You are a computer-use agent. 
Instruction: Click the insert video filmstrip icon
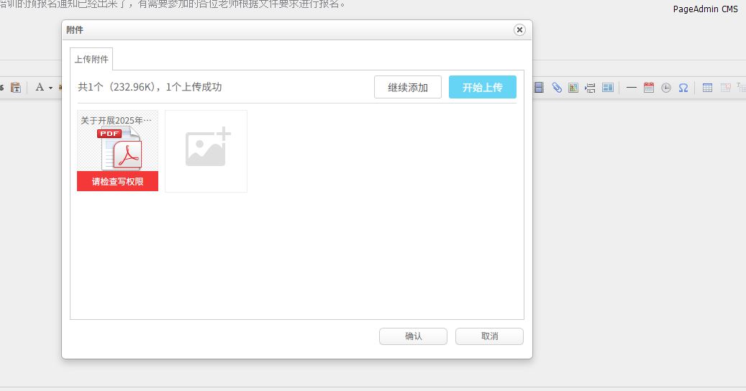pyautogui.click(x=540, y=88)
